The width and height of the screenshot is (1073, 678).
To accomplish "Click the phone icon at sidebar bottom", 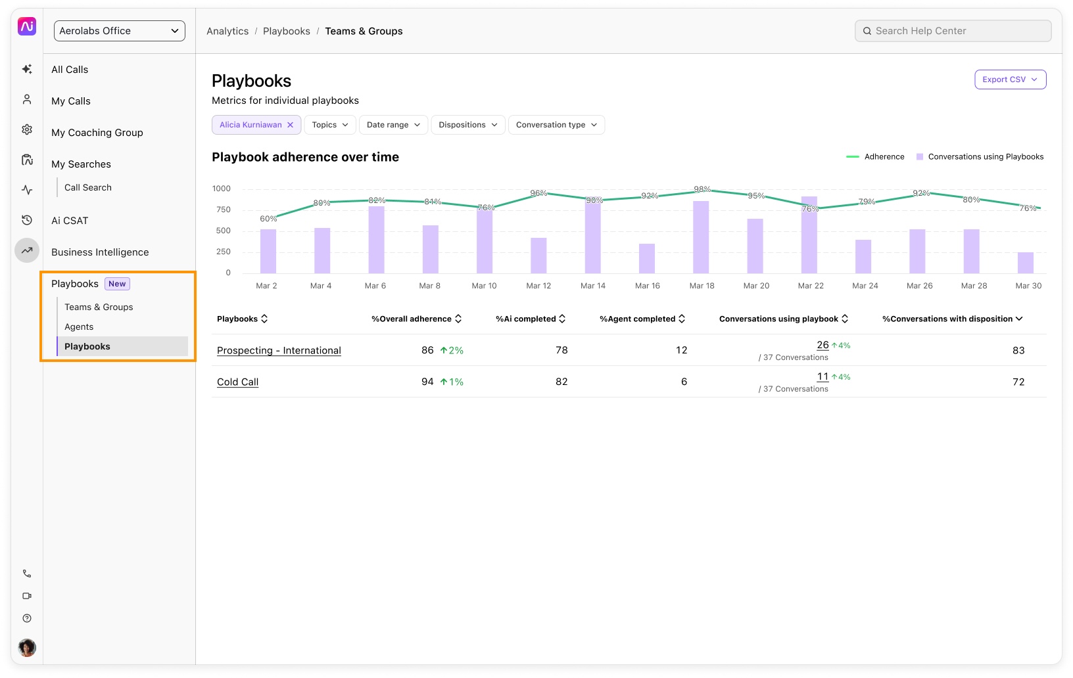I will (27, 574).
